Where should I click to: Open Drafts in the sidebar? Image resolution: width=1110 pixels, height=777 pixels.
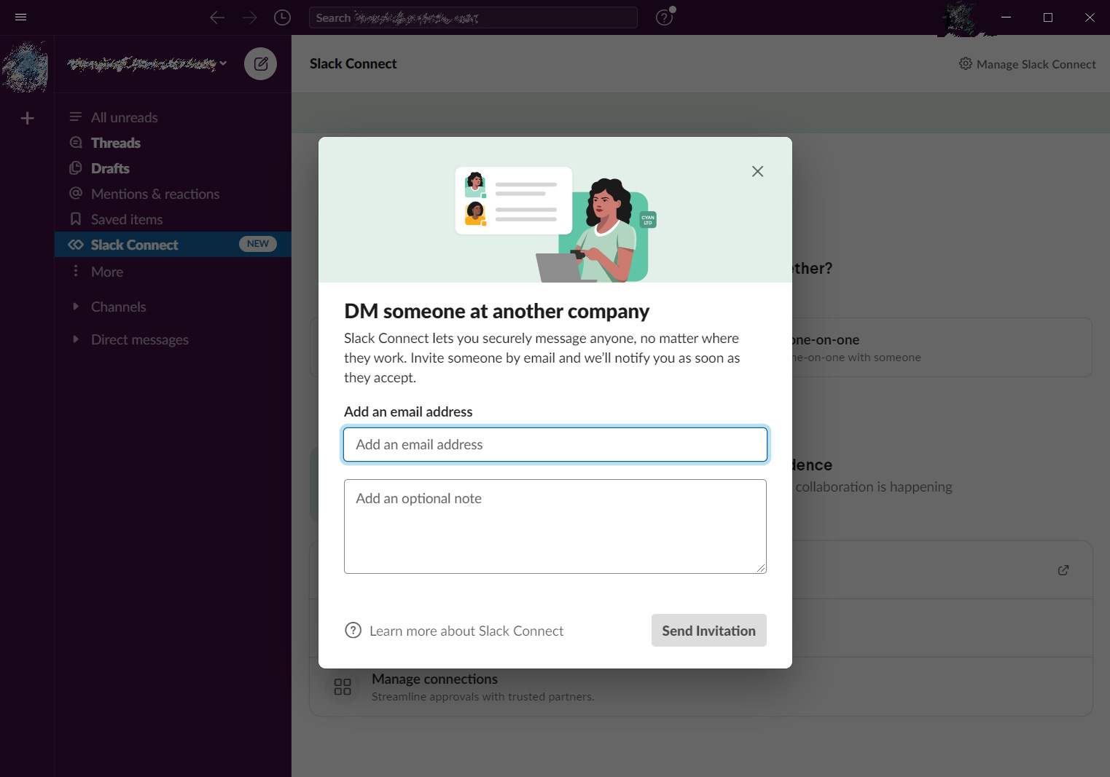[x=173, y=168]
